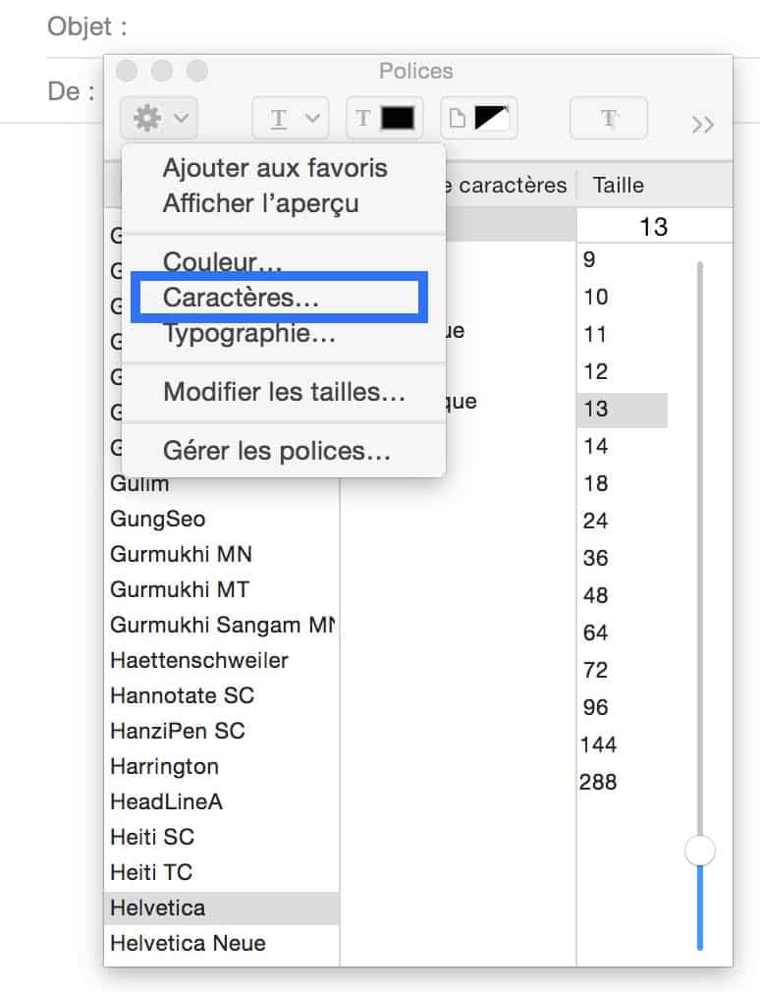Open the document background color button
The width and height of the screenshot is (760, 992).
click(x=478, y=118)
